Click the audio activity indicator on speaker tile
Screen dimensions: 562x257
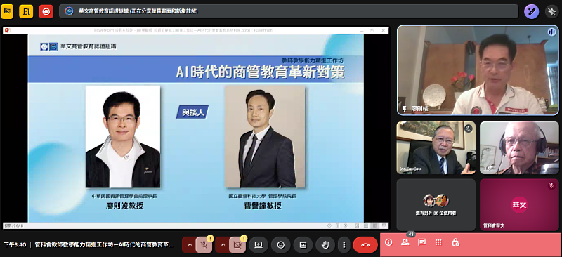coord(551,32)
